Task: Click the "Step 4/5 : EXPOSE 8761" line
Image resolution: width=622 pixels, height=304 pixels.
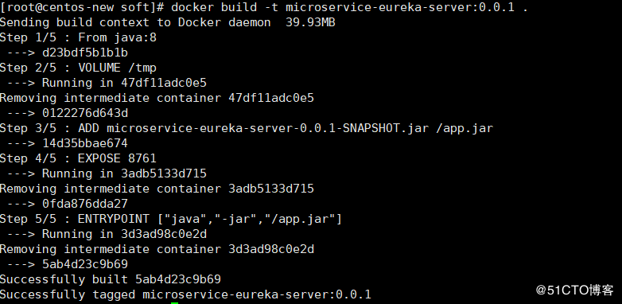Action: (78, 158)
